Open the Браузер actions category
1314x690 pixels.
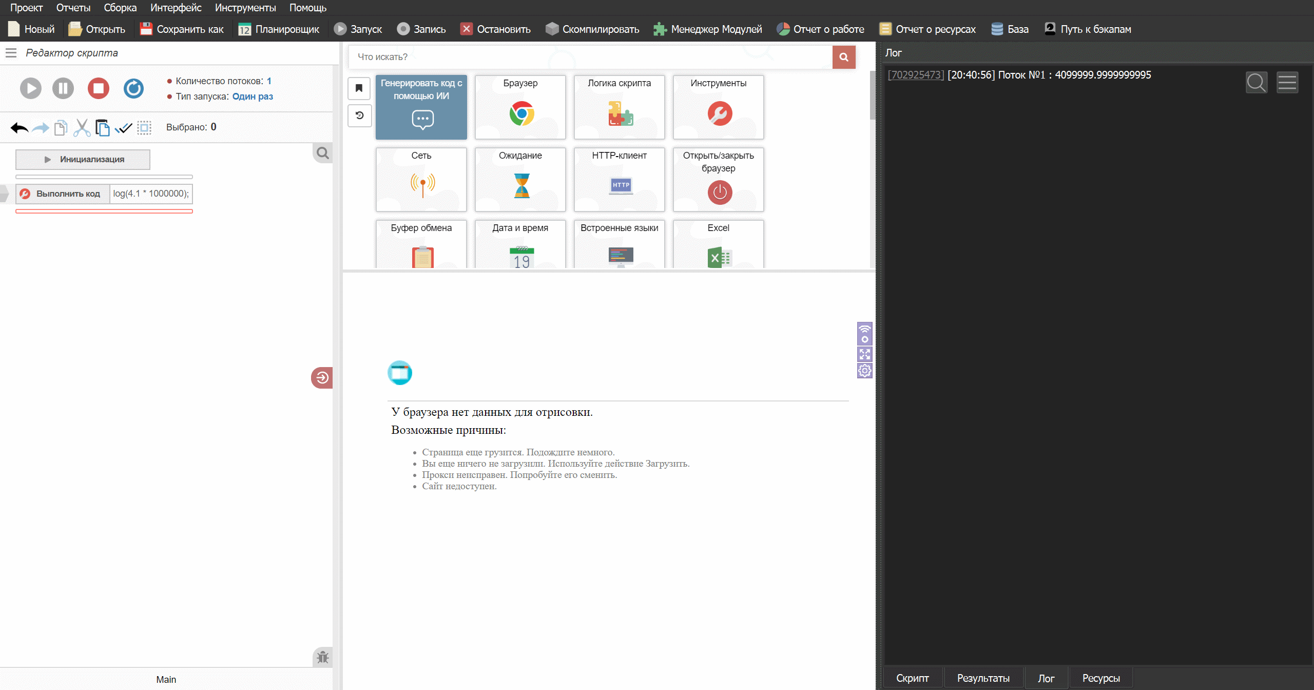[520, 107]
